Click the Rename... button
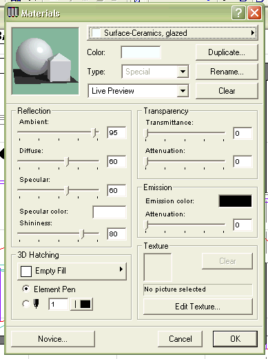The width and height of the screenshot is (268, 359). click(227, 72)
